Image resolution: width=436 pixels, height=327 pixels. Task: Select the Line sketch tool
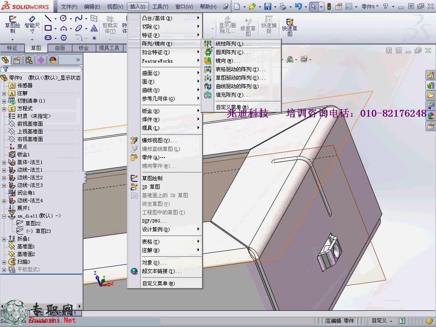48,19
